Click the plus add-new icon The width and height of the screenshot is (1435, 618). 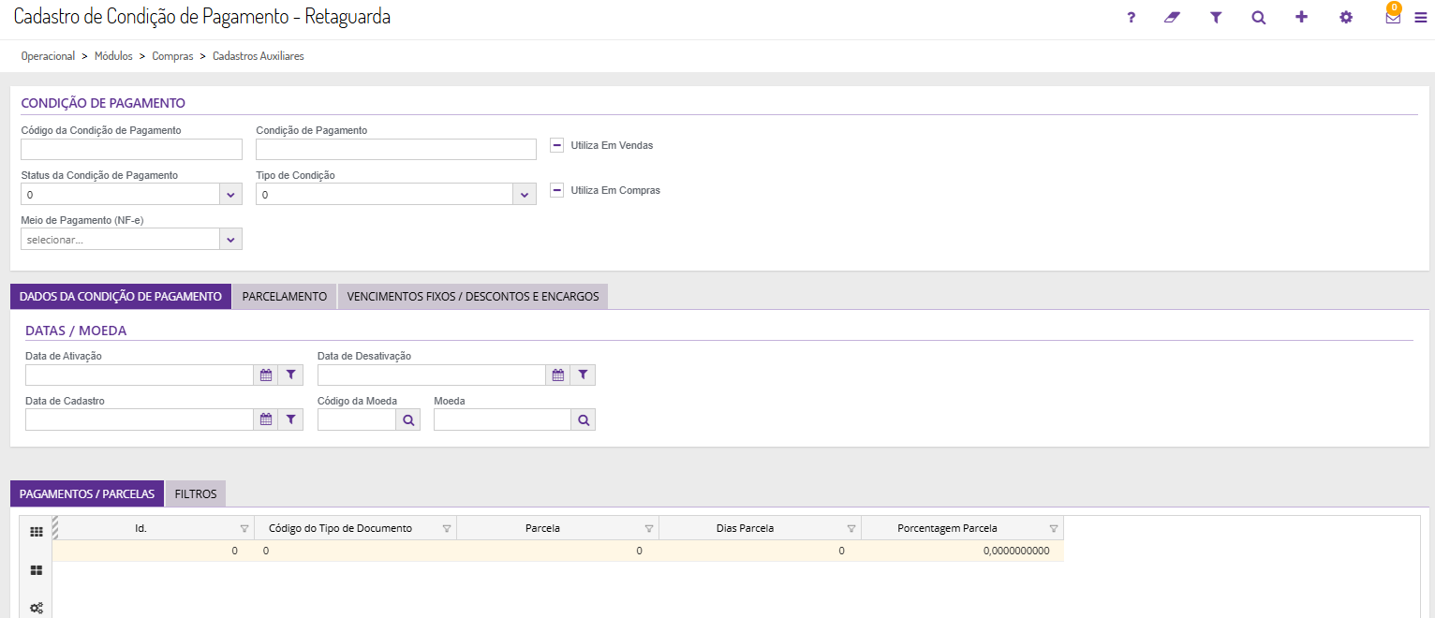(x=1301, y=17)
